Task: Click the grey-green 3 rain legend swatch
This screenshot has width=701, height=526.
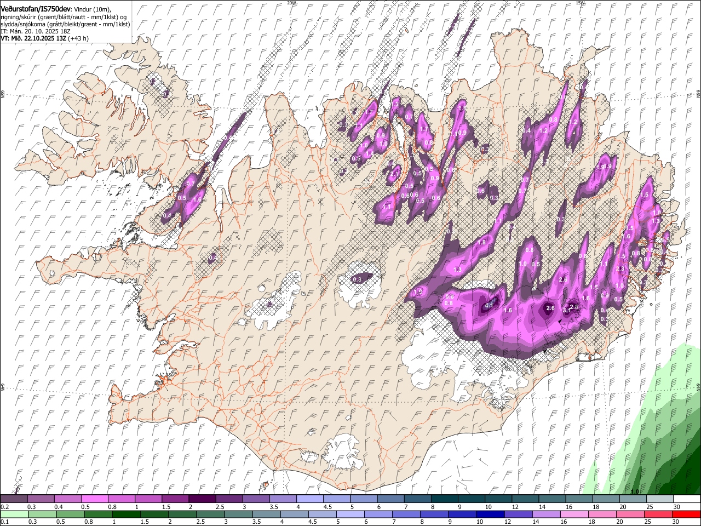Action: pos(238,514)
